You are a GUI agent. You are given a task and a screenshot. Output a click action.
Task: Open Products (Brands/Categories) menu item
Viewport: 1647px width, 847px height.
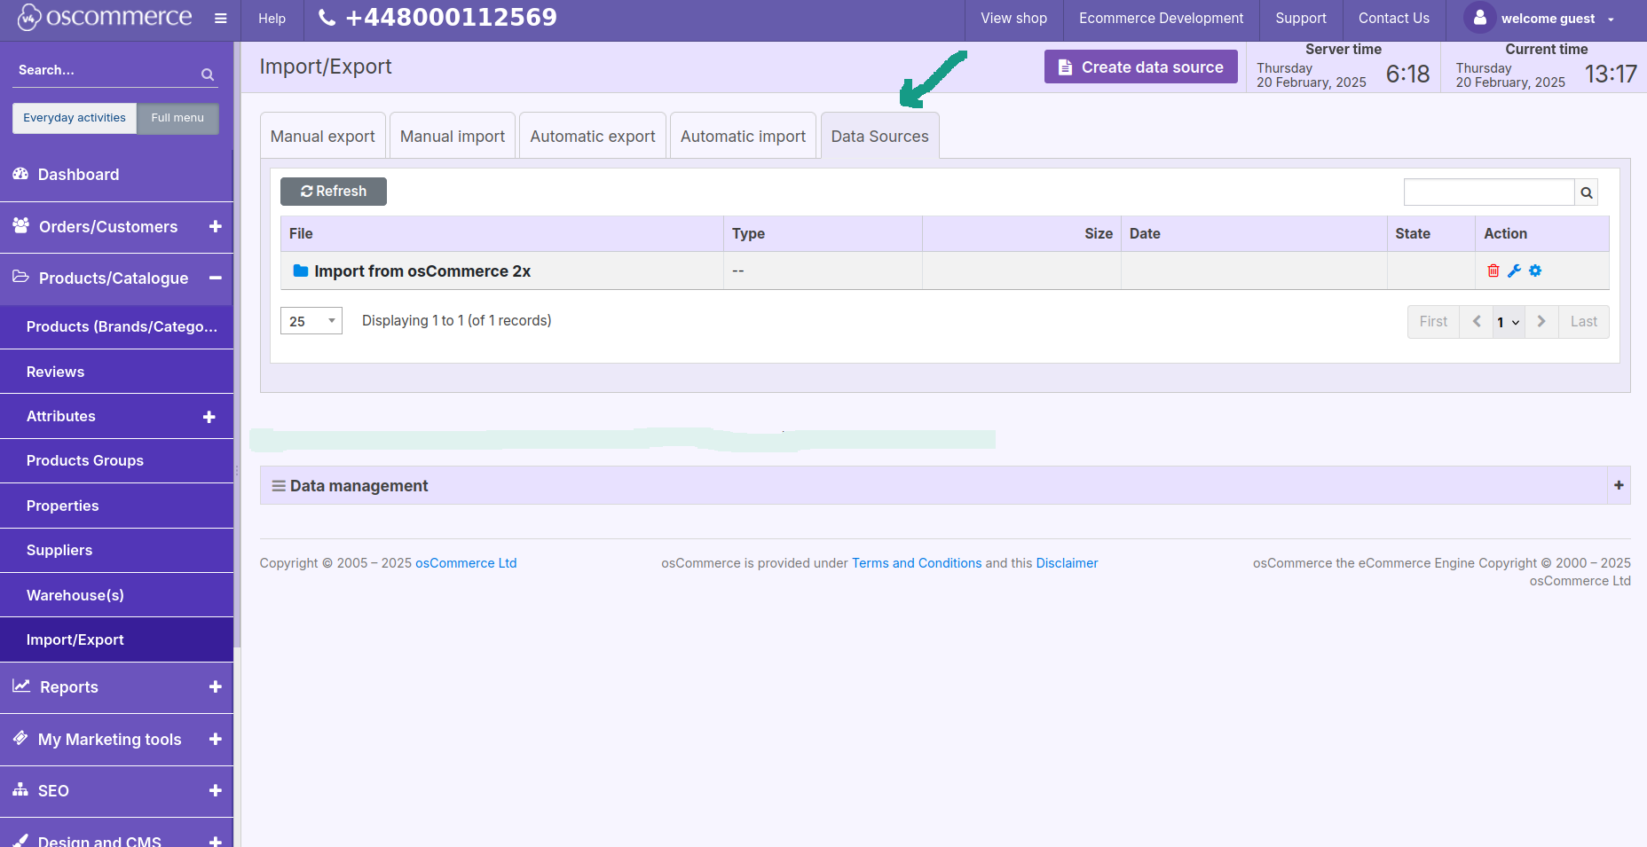pos(116,326)
